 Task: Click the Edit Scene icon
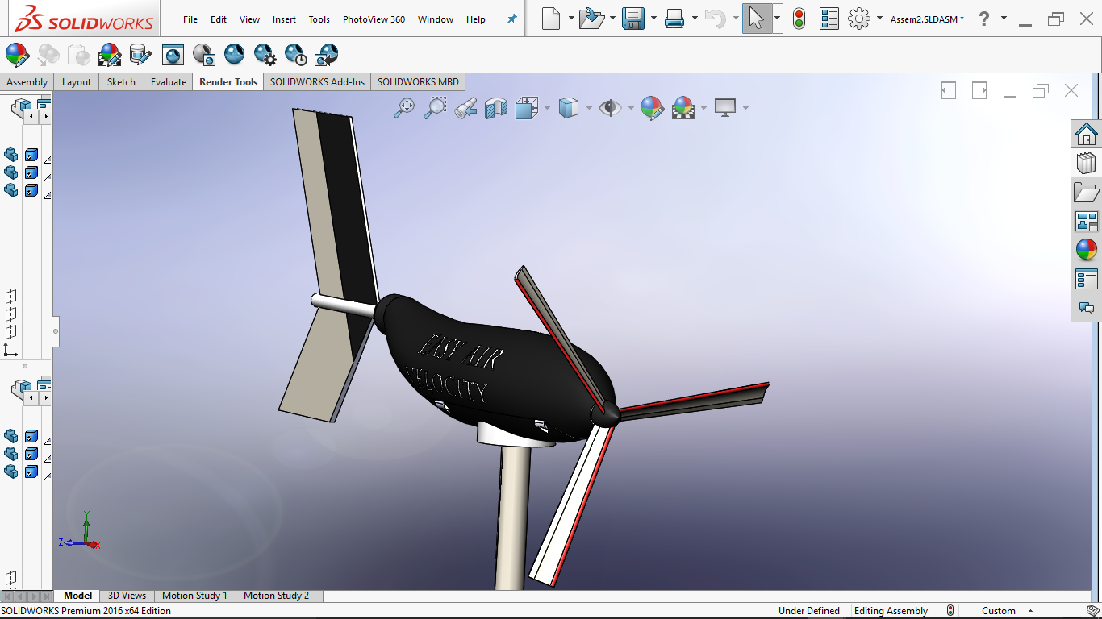coord(109,55)
